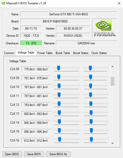Click CLK 16 minimum voltage slider
123x158 pixels.
point(67,140)
